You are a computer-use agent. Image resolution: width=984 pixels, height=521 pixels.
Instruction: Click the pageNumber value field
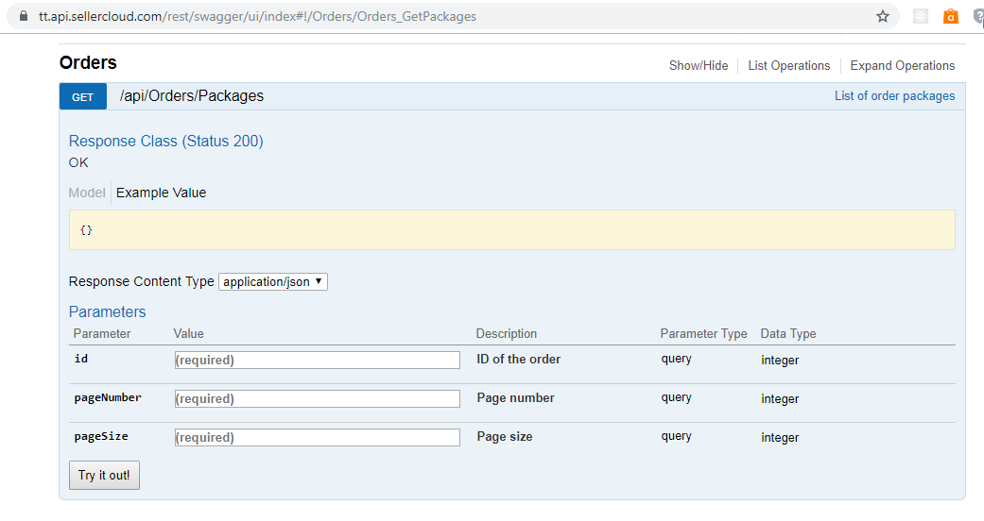[x=318, y=398]
